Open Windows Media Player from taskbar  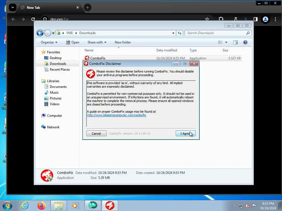[75, 206]
